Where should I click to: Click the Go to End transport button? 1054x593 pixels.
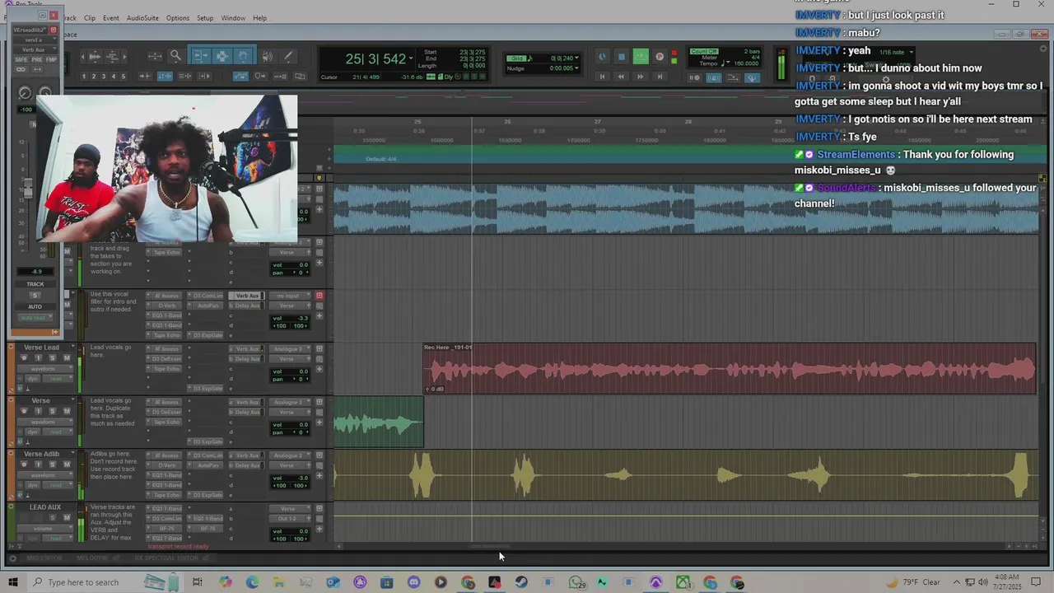pos(660,77)
